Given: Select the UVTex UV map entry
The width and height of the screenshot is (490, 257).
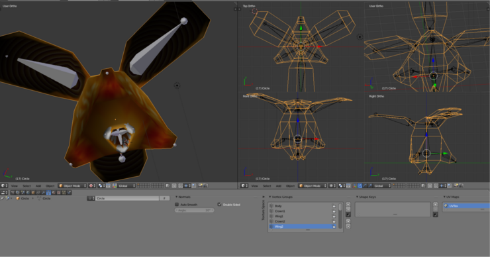Looking at the screenshot, I should [x=466, y=206].
